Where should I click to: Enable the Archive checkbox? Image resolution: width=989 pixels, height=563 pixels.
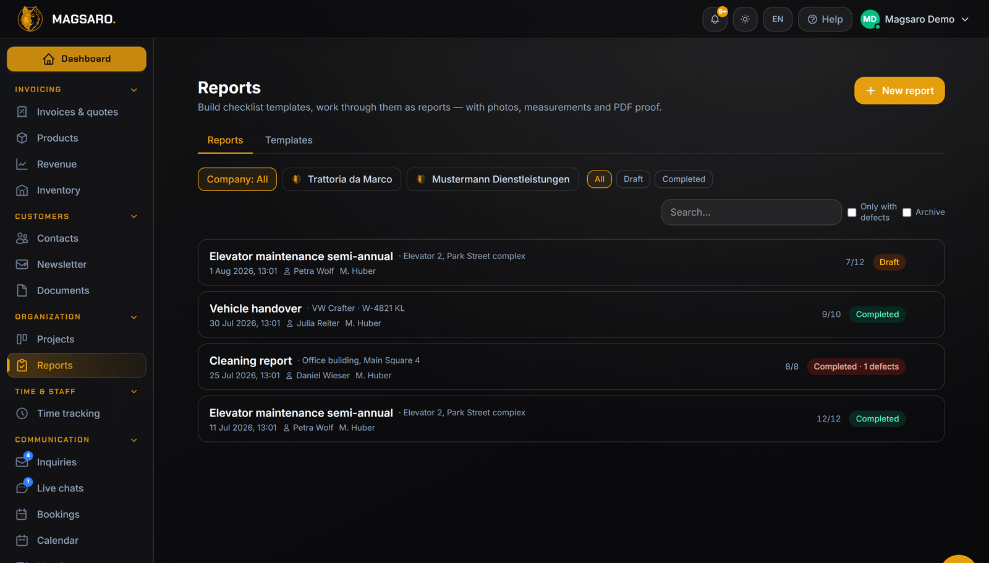coord(907,213)
